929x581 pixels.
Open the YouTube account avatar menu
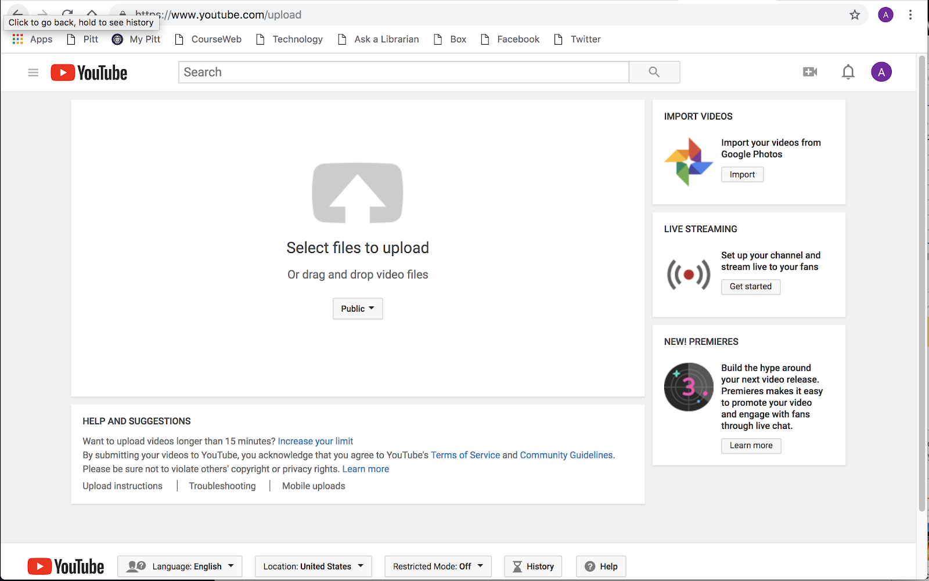881,72
